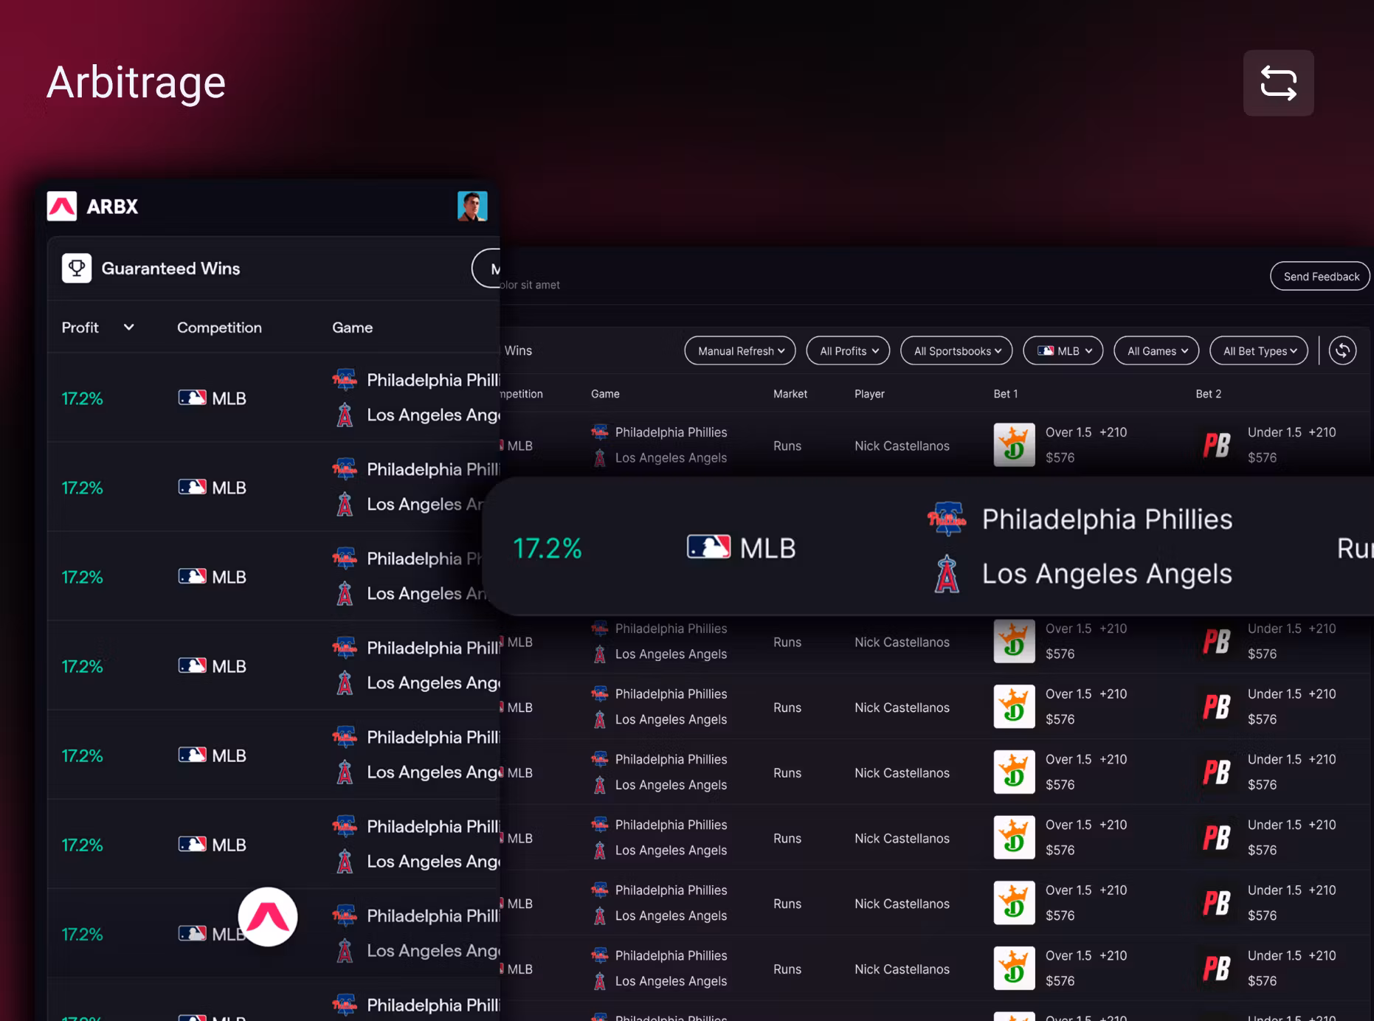Click the Send Feedback button

(1320, 277)
